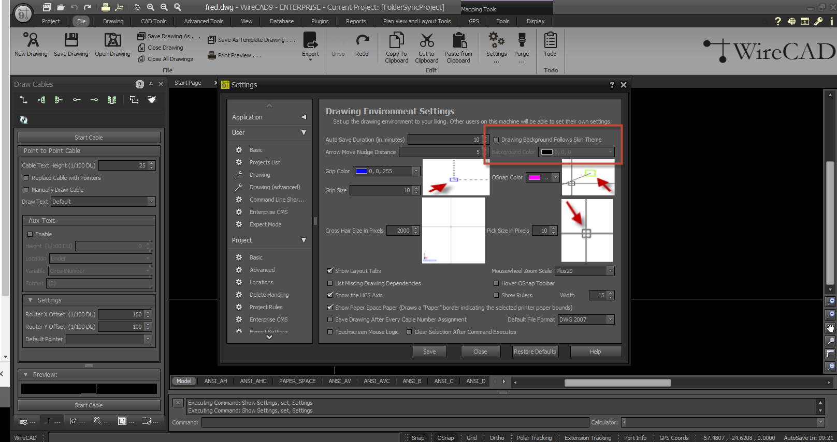Click Copy To Clipboard icon
This screenshot has height=442, width=837.
coord(397,40)
